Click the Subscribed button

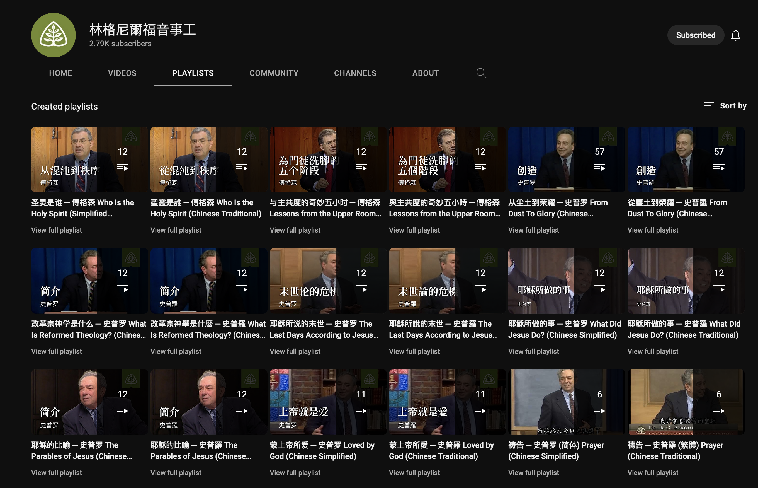pos(696,35)
